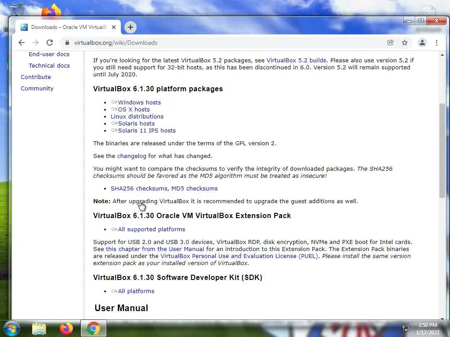Click the Extension Pack section heading
The width and height of the screenshot is (450, 337).
pos(192,215)
